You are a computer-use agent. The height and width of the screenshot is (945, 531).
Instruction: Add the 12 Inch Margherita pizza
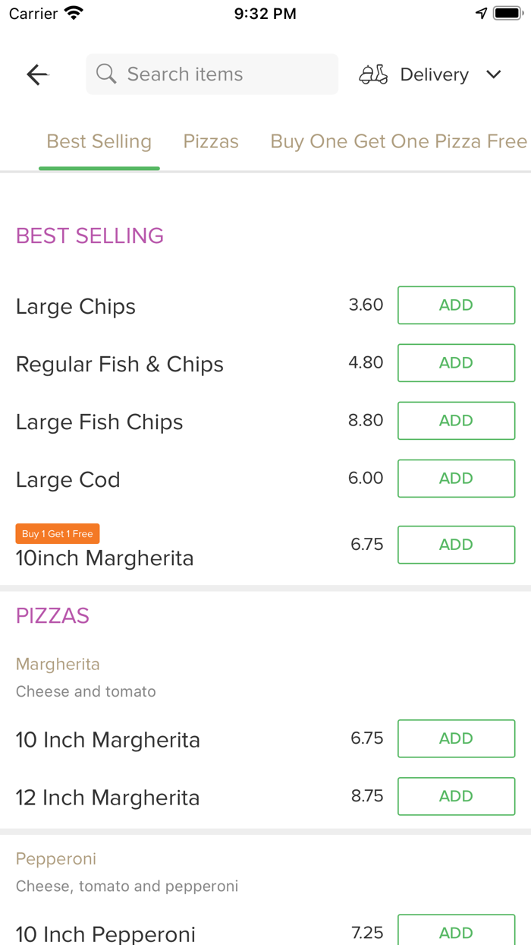tap(456, 796)
